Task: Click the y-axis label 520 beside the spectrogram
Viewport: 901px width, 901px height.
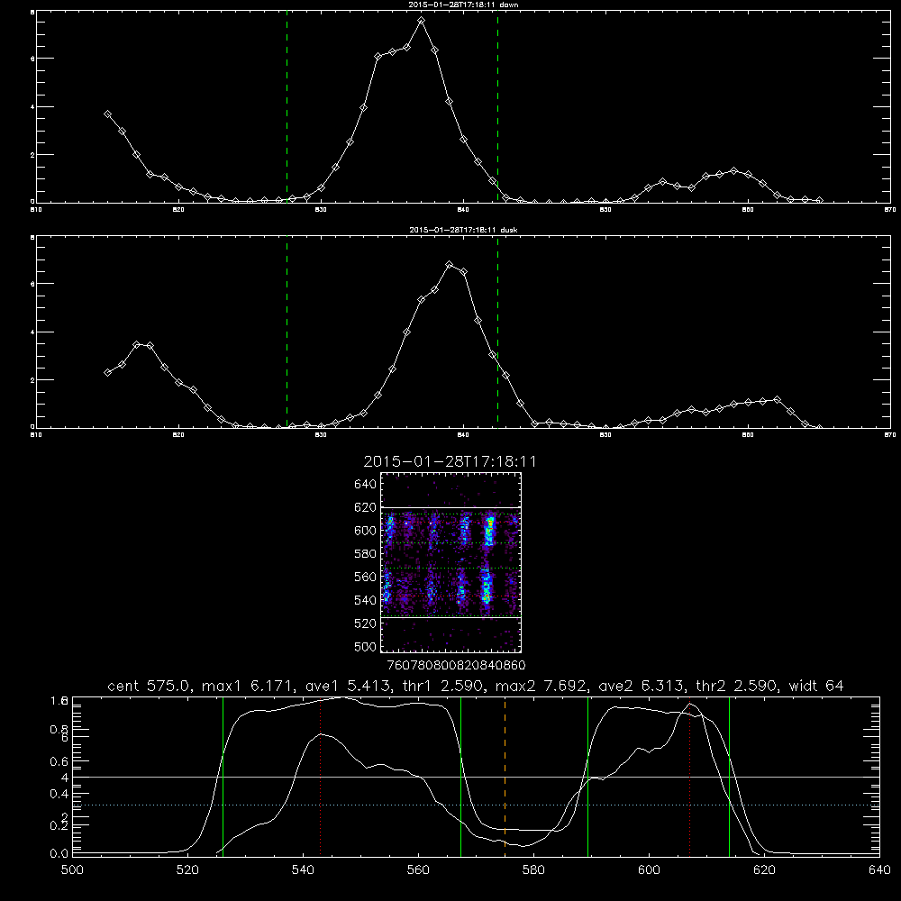Action: tap(366, 623)
